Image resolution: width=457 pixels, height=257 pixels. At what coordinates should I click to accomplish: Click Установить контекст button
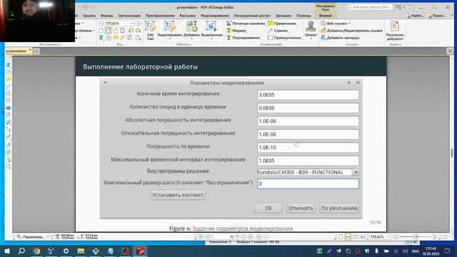click(x=178, y=195)
